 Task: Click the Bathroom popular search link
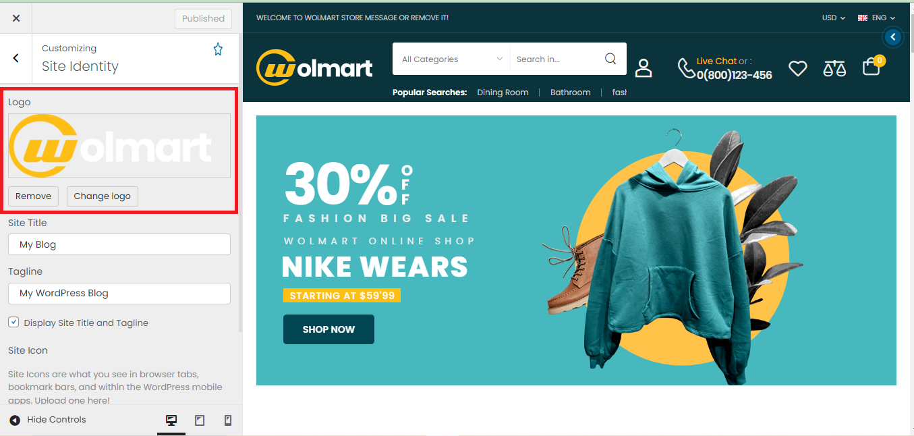pyautogui.click(x=570, y=92)
